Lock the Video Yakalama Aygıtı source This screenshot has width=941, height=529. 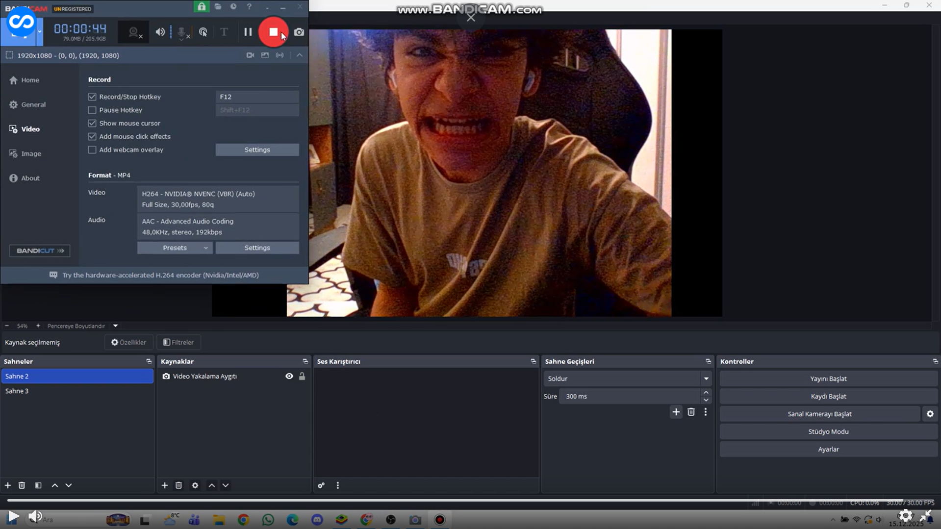point(302,376)
